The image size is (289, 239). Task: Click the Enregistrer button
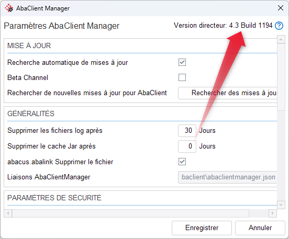(x=202, y=228)
